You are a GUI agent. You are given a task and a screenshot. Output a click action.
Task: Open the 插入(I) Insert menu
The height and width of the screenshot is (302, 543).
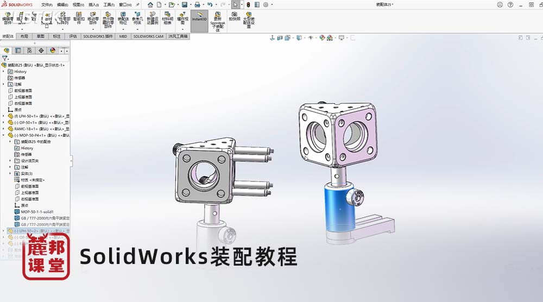pos(93,5)
